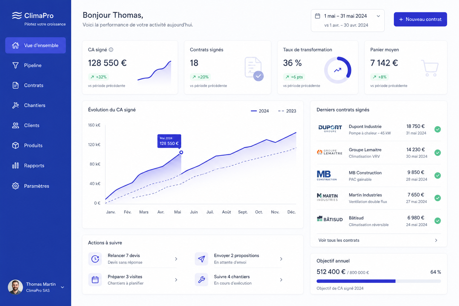Expand the Relancer 7 devis chevron
459x306 pixels.
tap(176, 259)
